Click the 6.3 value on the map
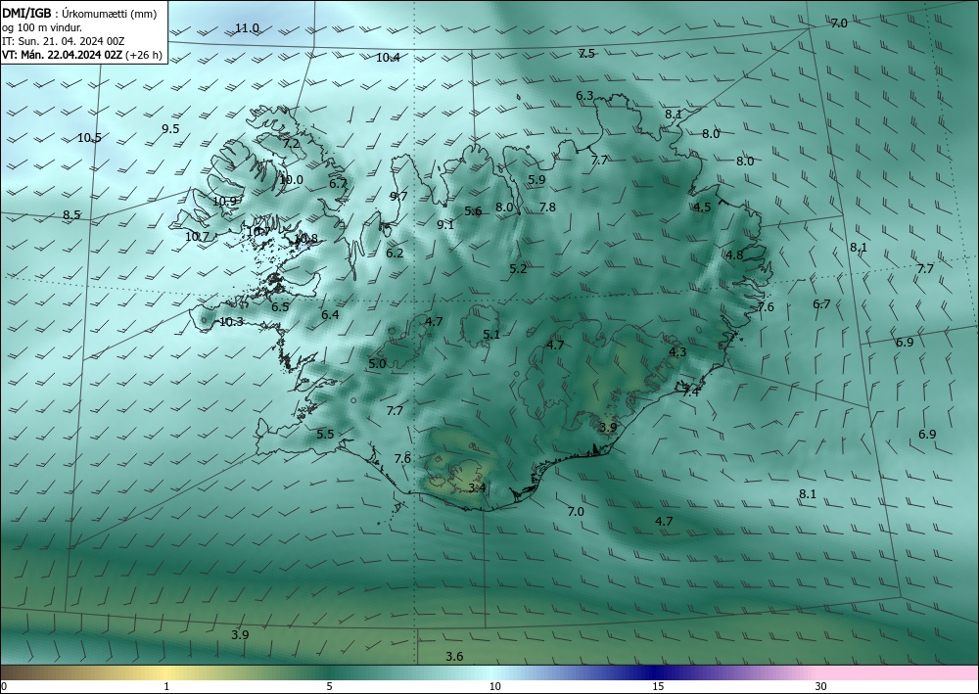The width and height of the screenshot is (979, 694). click(584, 96)
